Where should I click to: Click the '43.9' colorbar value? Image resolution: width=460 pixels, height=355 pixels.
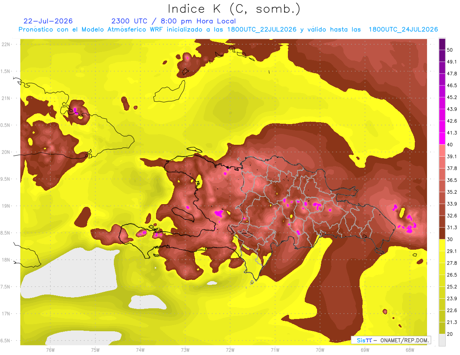pos(452,109)
